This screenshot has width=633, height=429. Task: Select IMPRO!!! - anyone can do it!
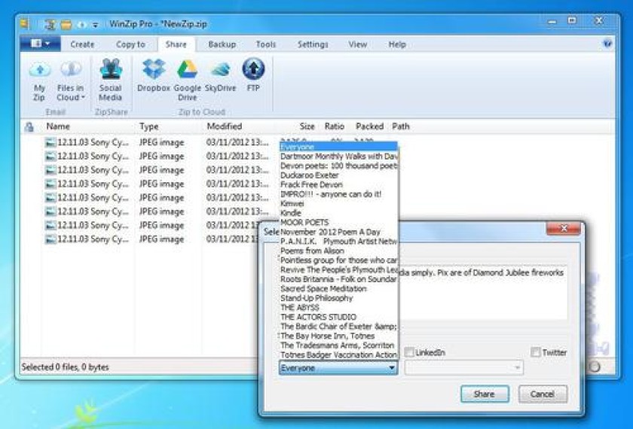tap(338, 194)
